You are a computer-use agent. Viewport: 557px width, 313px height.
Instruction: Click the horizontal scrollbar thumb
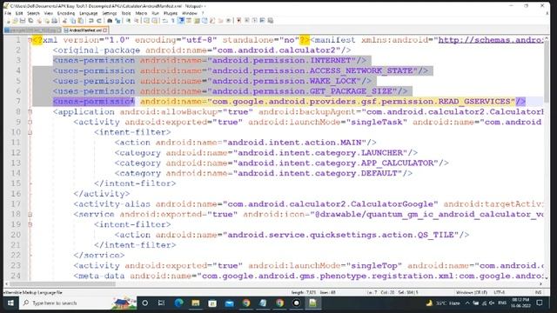(63, 284)
